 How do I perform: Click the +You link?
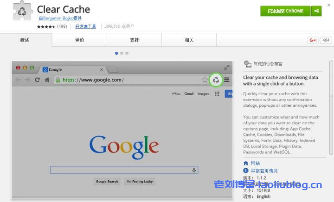pos(176,94)
